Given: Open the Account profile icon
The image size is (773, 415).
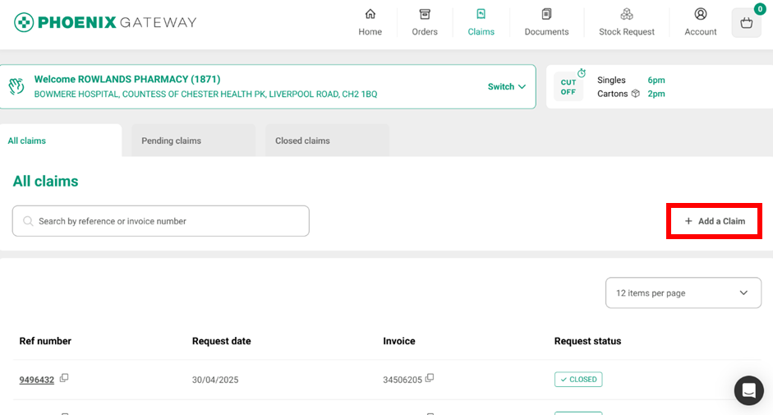Looking at the screenshot, I should [701, 15].
